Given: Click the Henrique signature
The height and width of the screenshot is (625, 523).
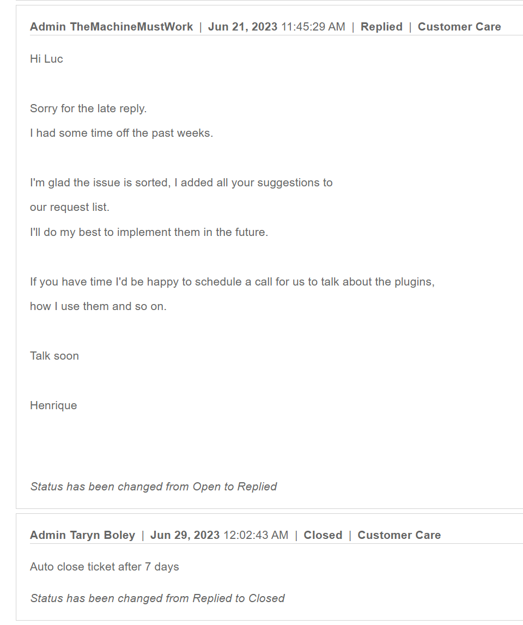Looking at the screenshot, I should click(x=53, y=405).
